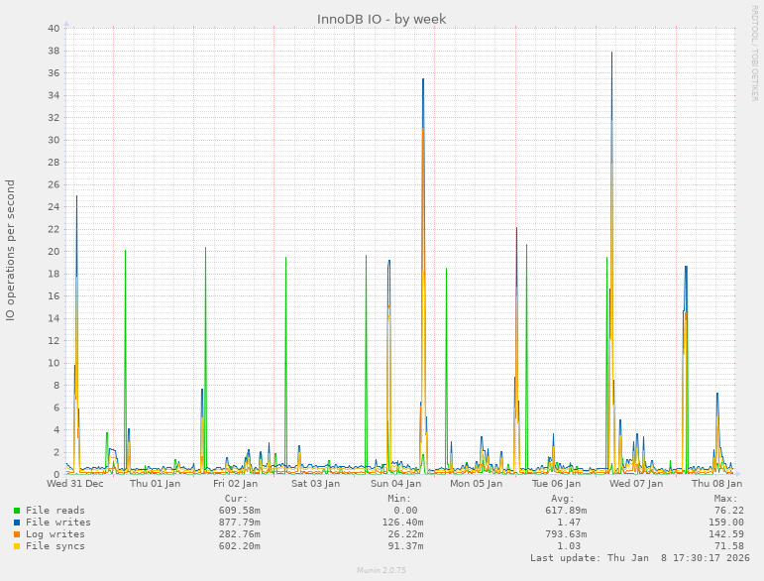
Task: Click the 'Min:' column header
Action: (x=399, y=499)
